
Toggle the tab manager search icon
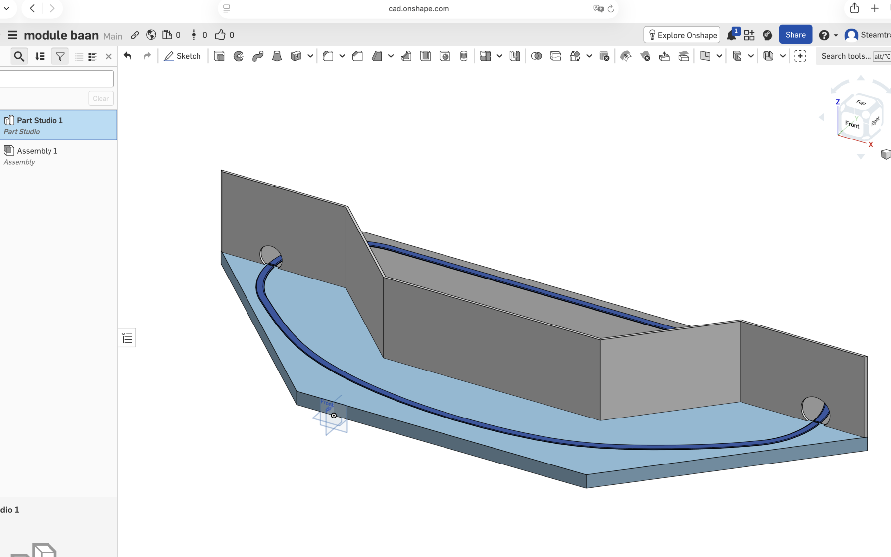tap(19, 57)
